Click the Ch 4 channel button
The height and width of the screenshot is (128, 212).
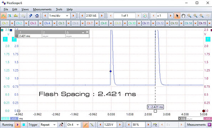pyautogui.click(x=47, y=23)
